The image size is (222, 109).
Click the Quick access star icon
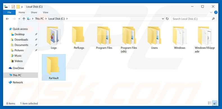tap(10, 29)
